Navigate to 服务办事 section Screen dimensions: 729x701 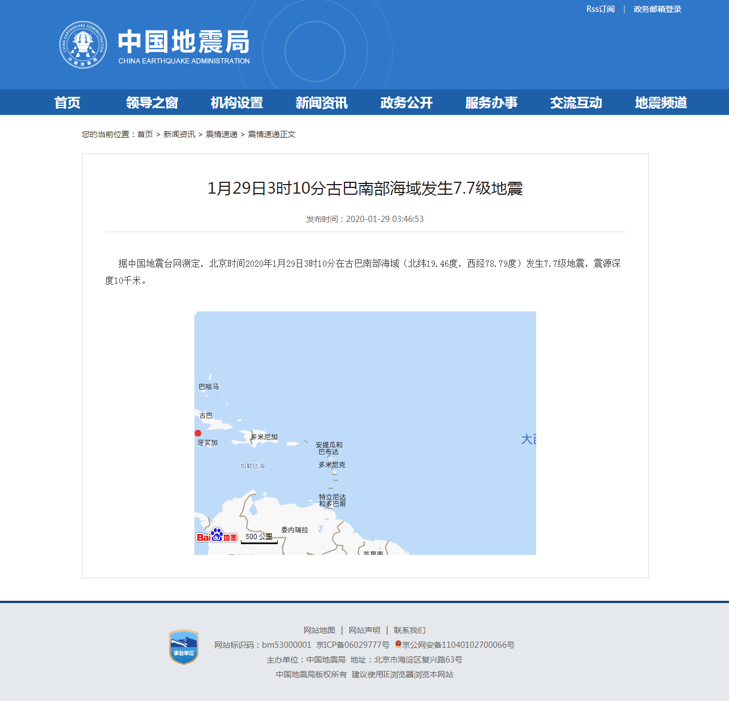point(491,102)
